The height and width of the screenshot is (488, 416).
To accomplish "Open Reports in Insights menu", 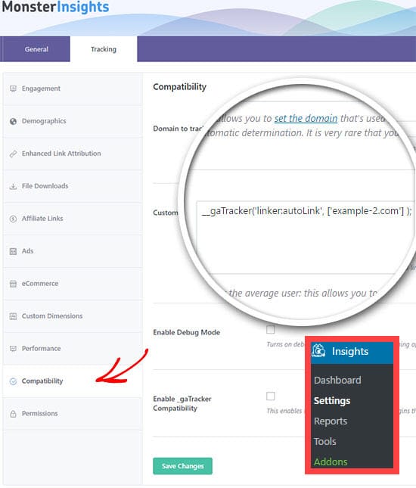I will (331, 421).
